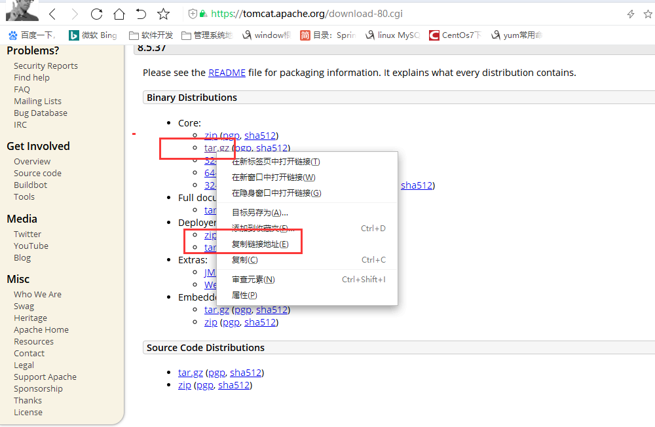
Task: Open Security Reports sidebar link
Action: point(46,65)
